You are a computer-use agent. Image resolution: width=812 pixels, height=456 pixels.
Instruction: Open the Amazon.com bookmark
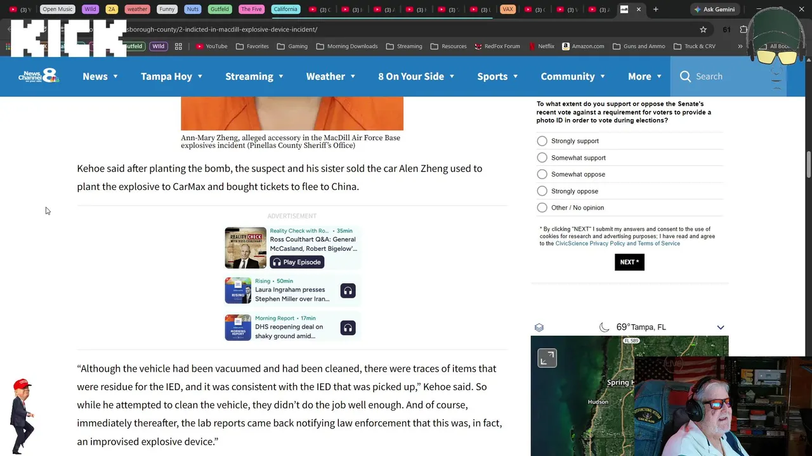(x=582, y=46)
